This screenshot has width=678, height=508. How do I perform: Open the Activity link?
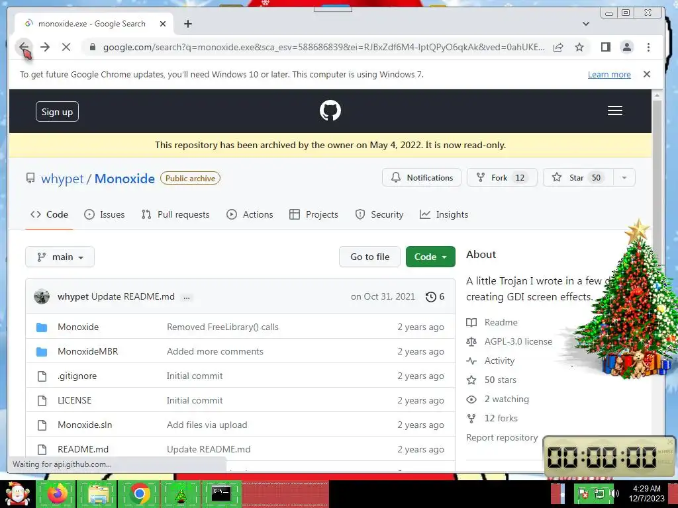(x=491, y=360)
